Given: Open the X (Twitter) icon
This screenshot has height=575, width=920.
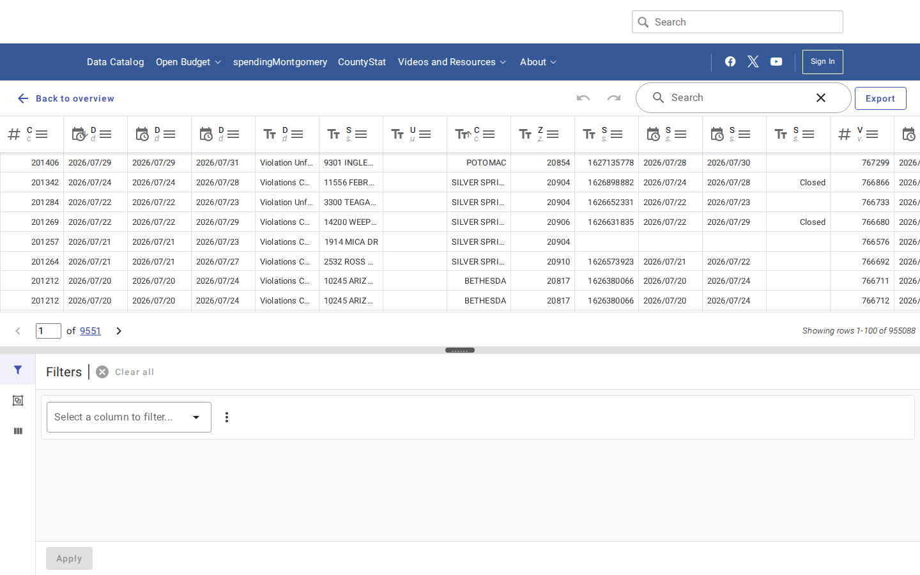Looking at the screenshot, I should click(753, 61).
